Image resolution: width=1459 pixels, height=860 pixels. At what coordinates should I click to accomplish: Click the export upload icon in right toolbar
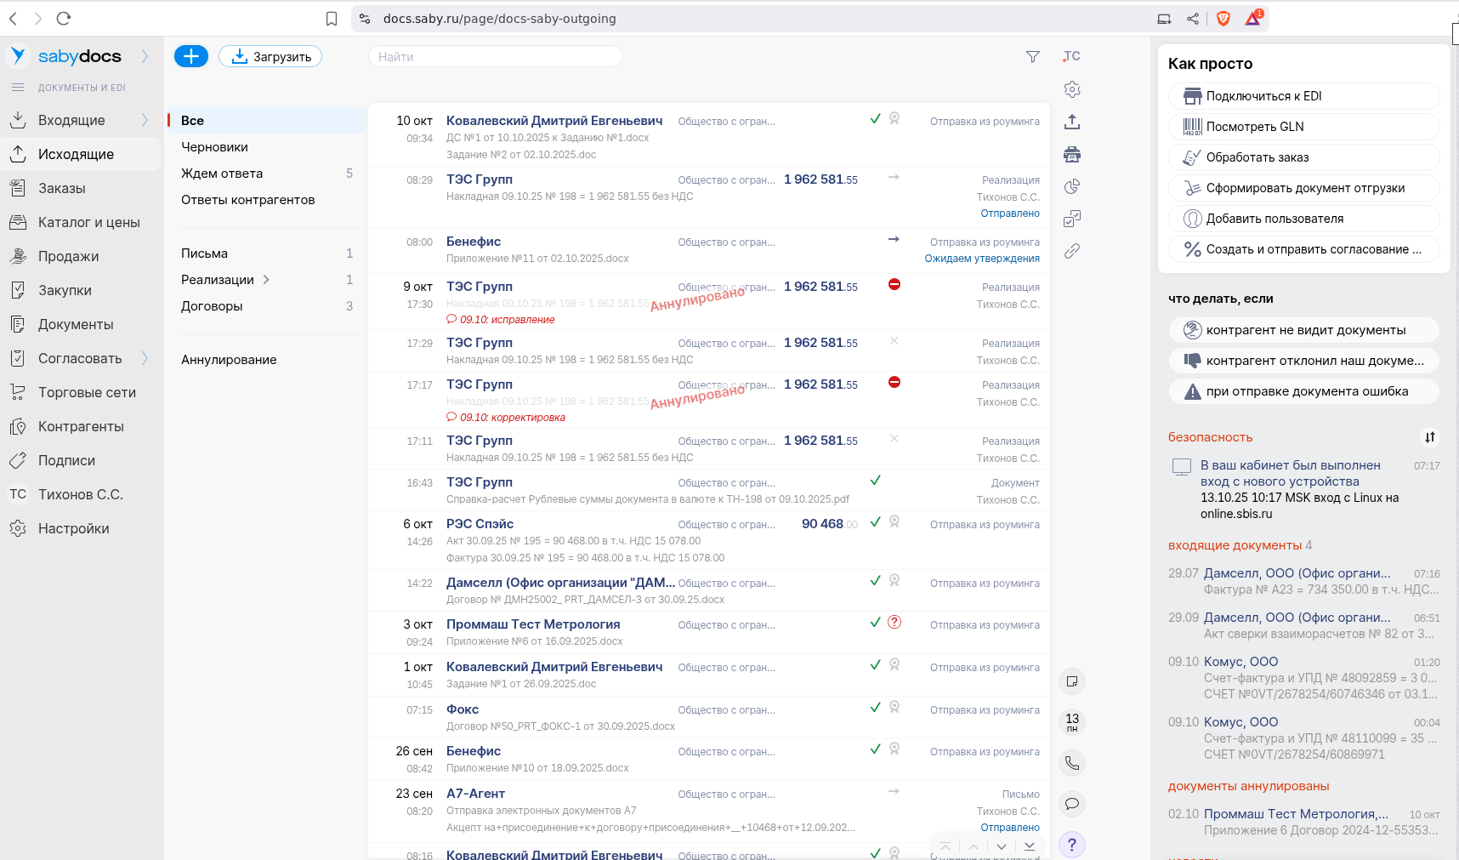pos(1072,122)
